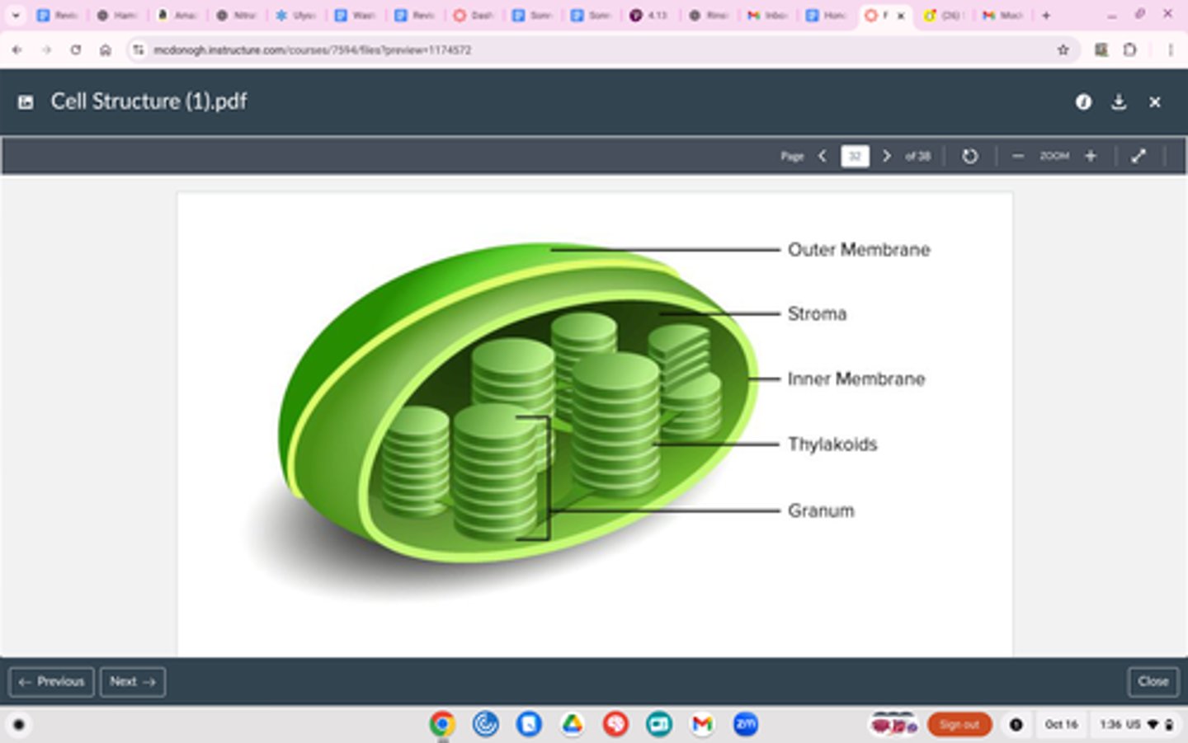The width and height of the screenshot is (1188, 743).
Task: Download the Cell Structure PDF
Action: point(1119,101)
